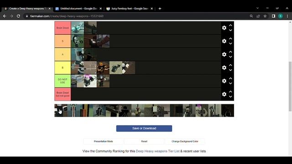Move Brain Dead but not good row down
Screen dimensions: 292x164
pyautogui.click(x=230, y=97)
